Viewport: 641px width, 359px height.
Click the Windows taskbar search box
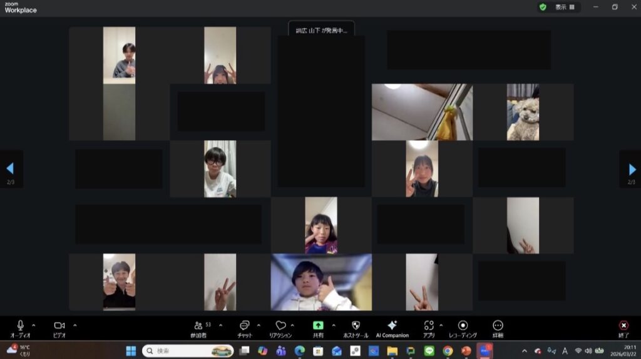point(188,351)
